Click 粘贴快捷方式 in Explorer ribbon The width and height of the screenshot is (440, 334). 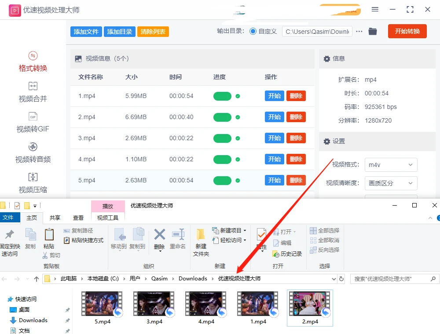(x=84, y=240)
